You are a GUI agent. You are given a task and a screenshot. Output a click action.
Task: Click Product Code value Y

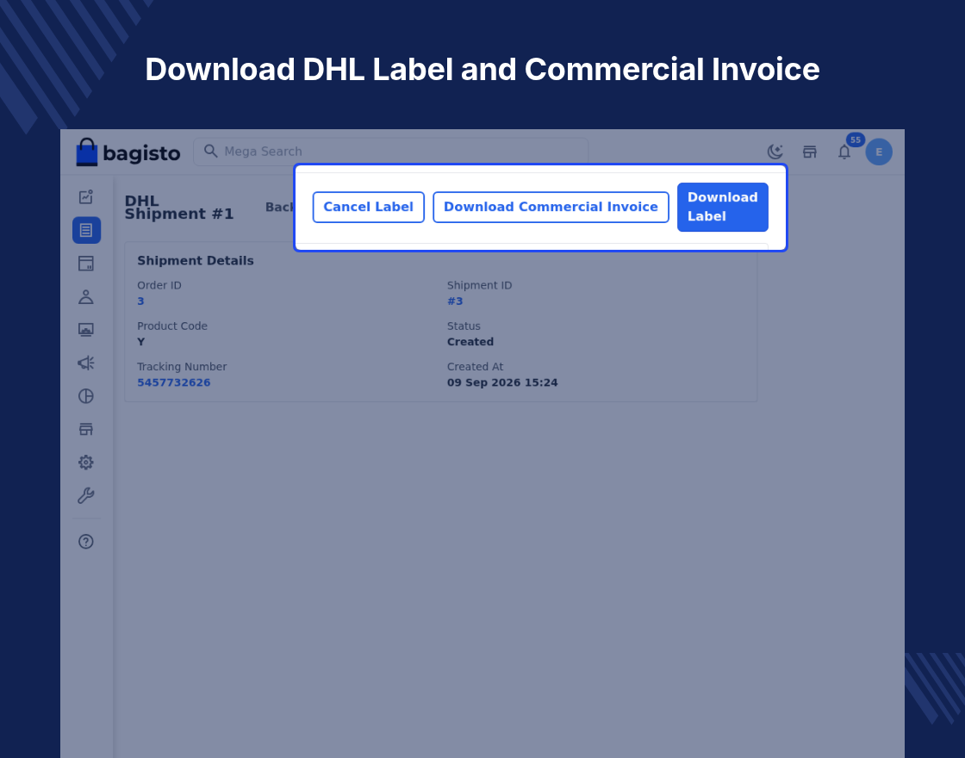point(141,342)
